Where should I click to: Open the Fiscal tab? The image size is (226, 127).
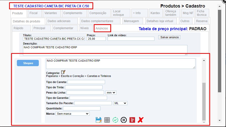click(x=35, y=13)
